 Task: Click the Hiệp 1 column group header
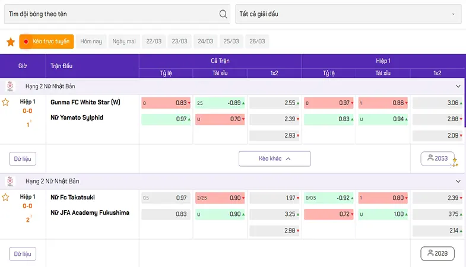pos(383,61)
